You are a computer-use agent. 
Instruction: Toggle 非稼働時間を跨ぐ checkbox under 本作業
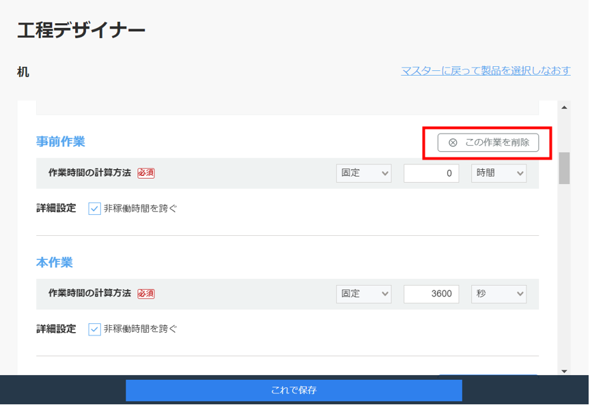[x=94, y=329]
